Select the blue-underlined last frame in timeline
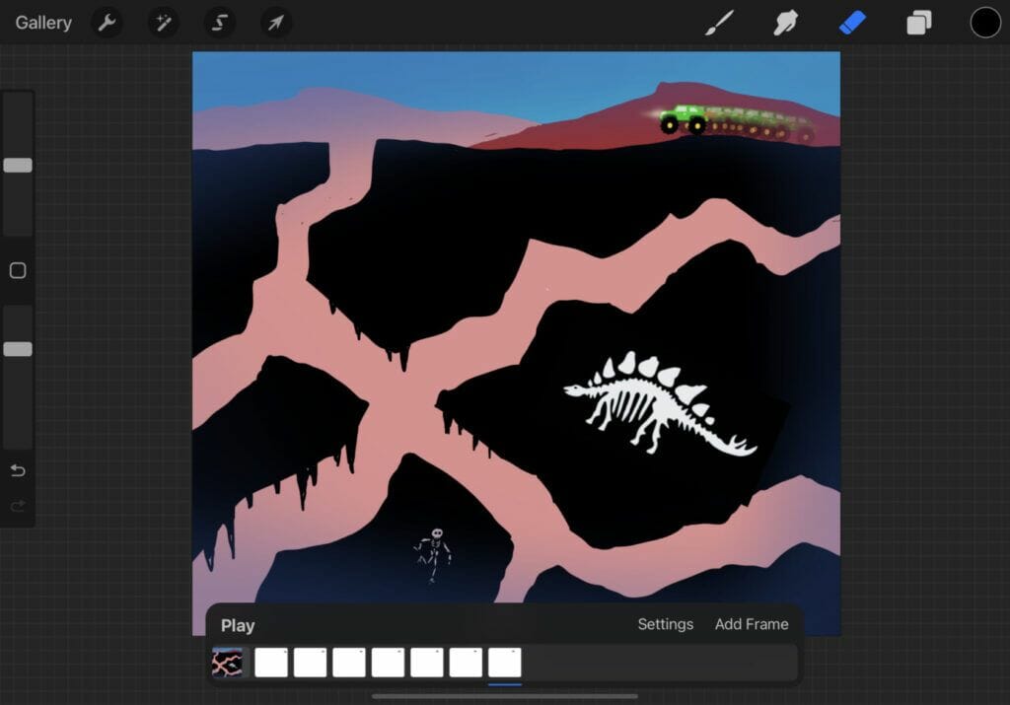Screen dimensions: 1010x705 [504, 663]
